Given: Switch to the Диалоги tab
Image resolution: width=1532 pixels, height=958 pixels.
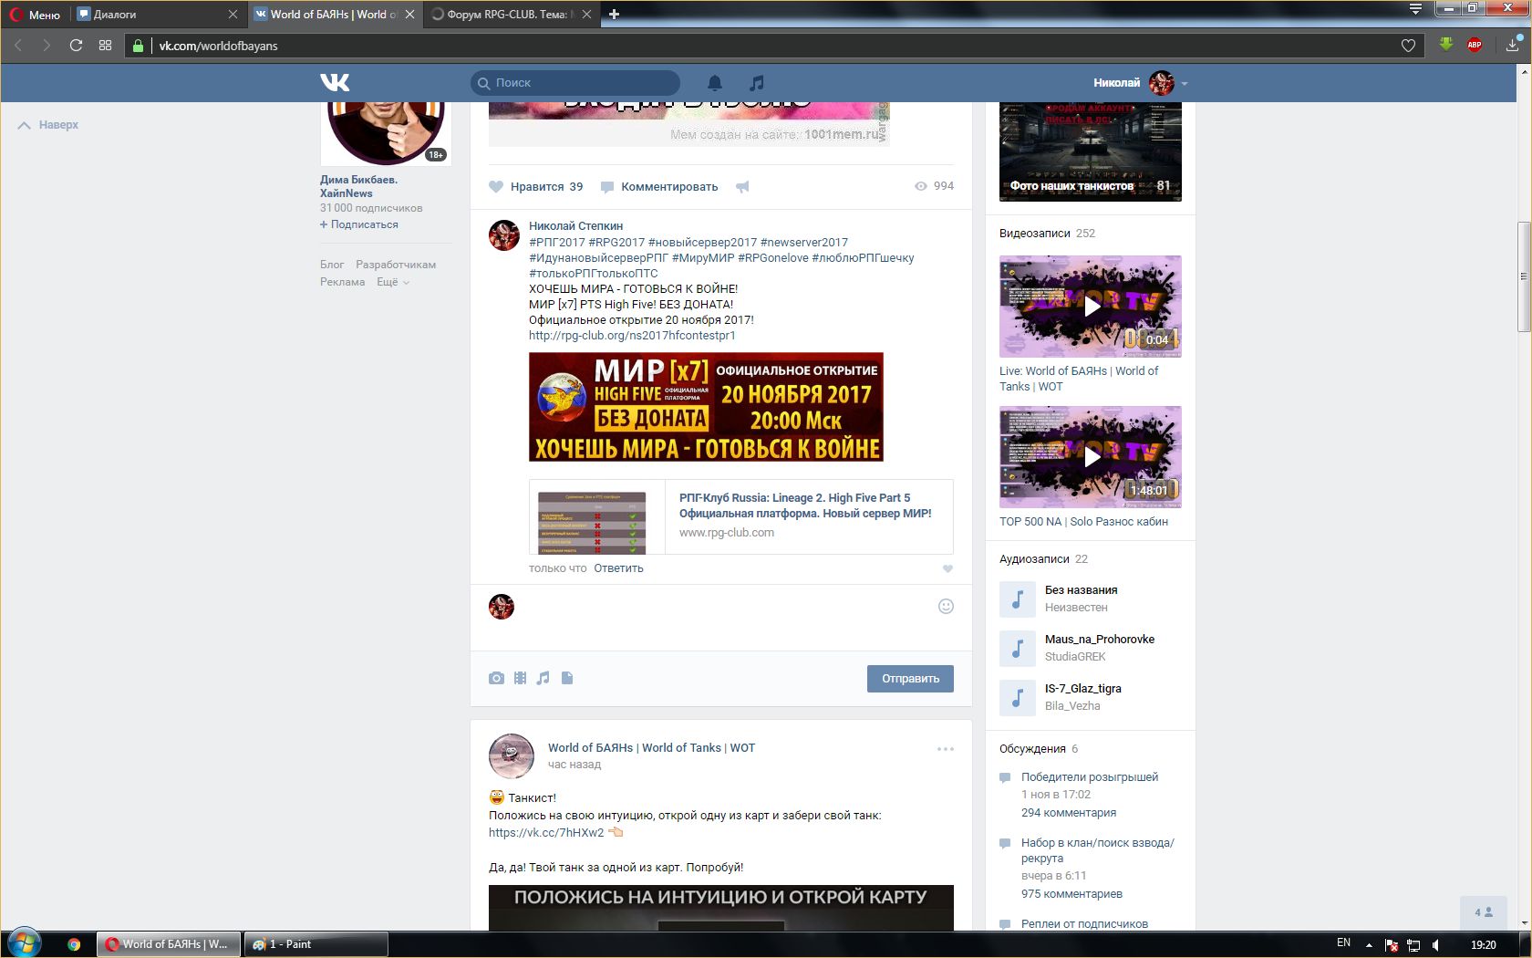Looking at the screenshot, I should tap(157, 15).
